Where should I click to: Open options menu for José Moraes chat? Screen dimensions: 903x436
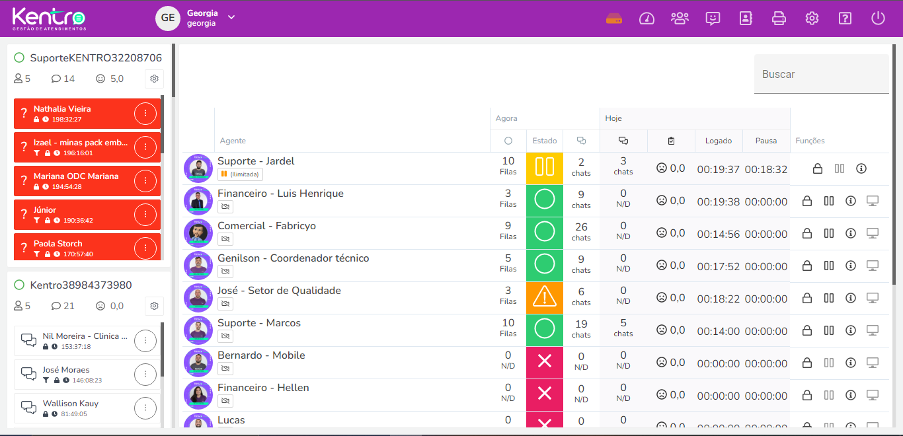[x=145, y=375]
